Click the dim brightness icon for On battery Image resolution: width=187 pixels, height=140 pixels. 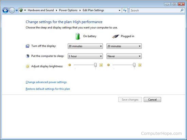[70, 65]
